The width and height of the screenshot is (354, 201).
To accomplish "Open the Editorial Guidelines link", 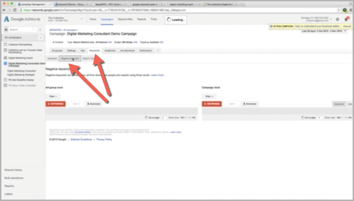I will click(x=81, y=140).
